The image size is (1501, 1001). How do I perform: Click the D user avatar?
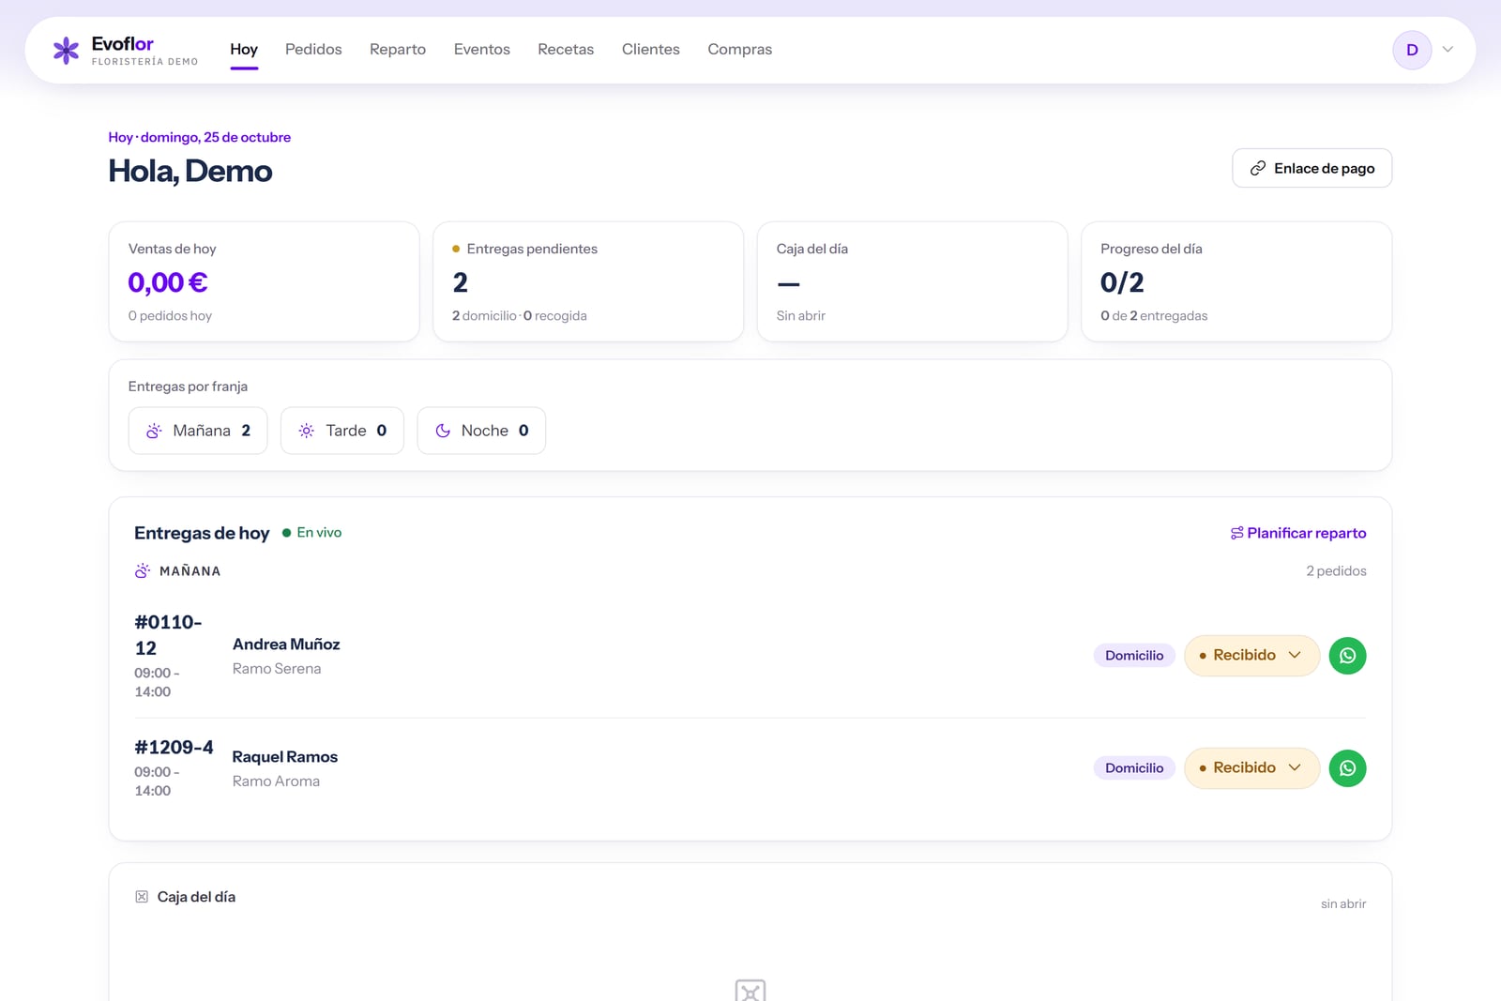(x=1412, y=50)
